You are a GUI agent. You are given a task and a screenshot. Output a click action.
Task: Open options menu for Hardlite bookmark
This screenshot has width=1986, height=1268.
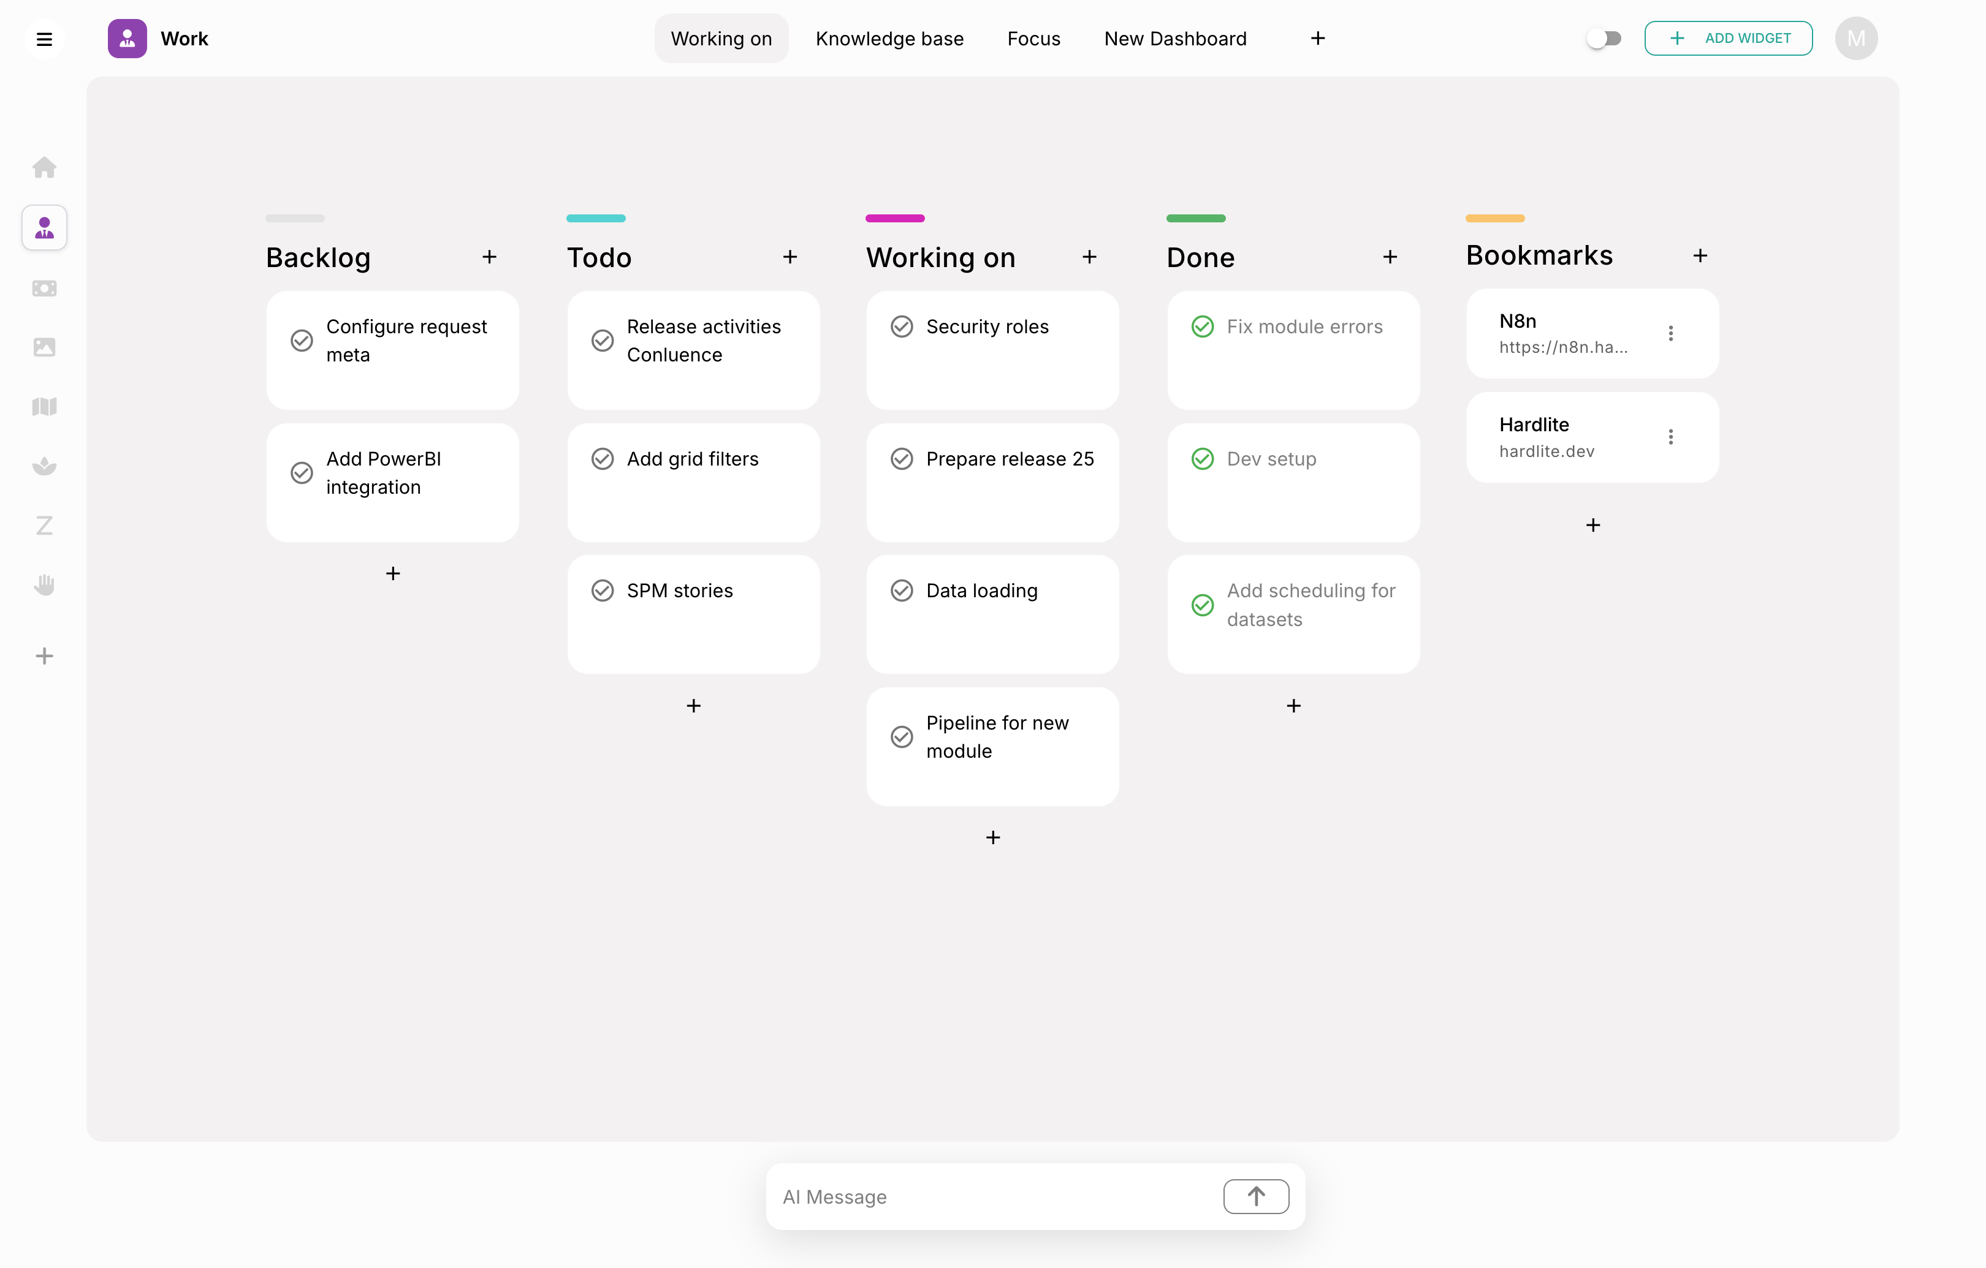click(1670, 437)
